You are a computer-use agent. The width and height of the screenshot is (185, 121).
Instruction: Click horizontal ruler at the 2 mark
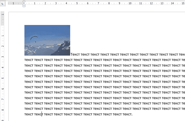pos(45,3)
